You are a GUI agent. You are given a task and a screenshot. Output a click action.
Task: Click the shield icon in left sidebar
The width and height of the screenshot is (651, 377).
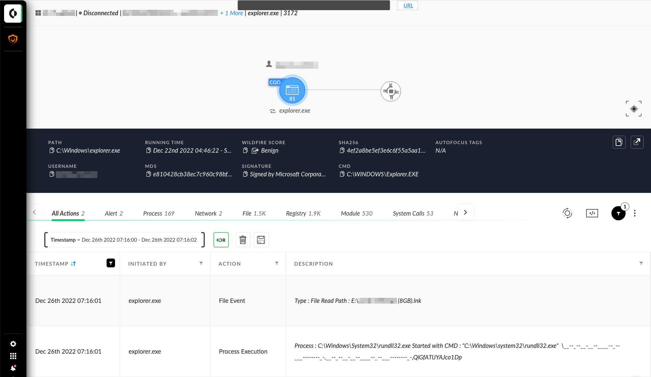pos(13,39)
